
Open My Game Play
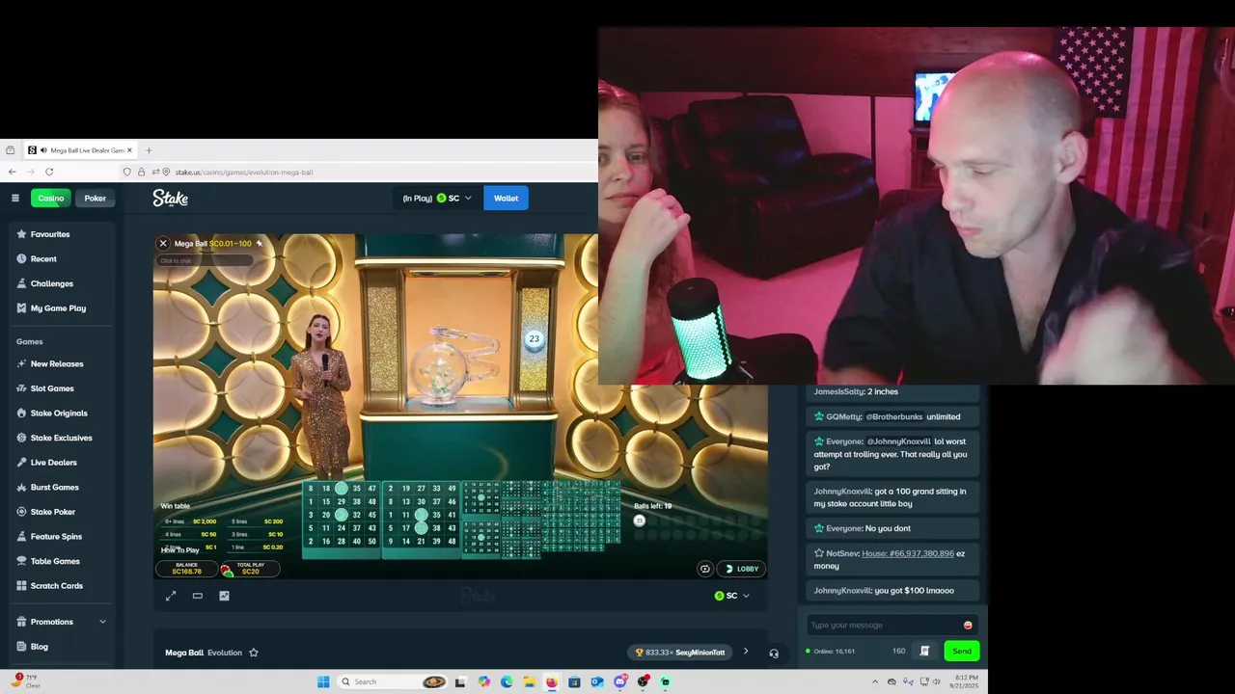[x=58, y=308]
